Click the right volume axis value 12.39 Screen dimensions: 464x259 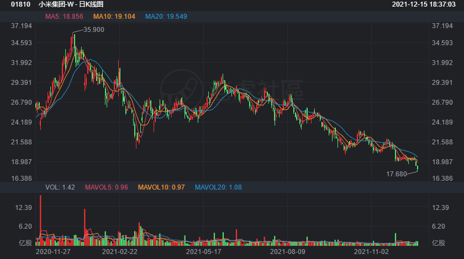(440, 208)
